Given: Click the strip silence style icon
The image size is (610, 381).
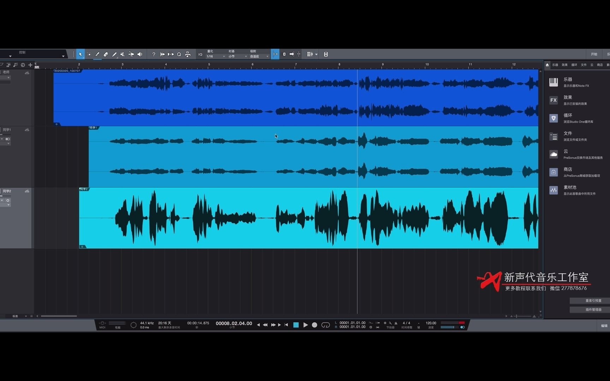Looking at the screenshot, I should point(171,54).
